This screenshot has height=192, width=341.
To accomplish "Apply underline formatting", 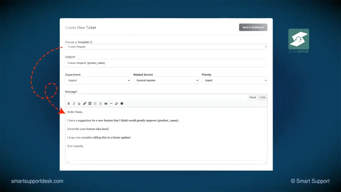I will [x=79, y=104].
